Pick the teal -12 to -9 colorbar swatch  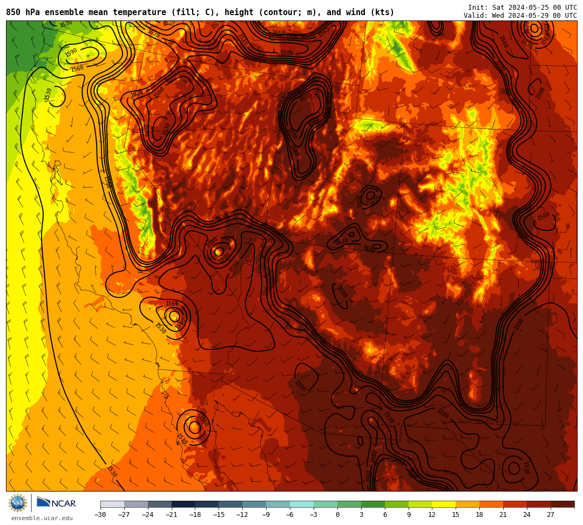[255, 504]
